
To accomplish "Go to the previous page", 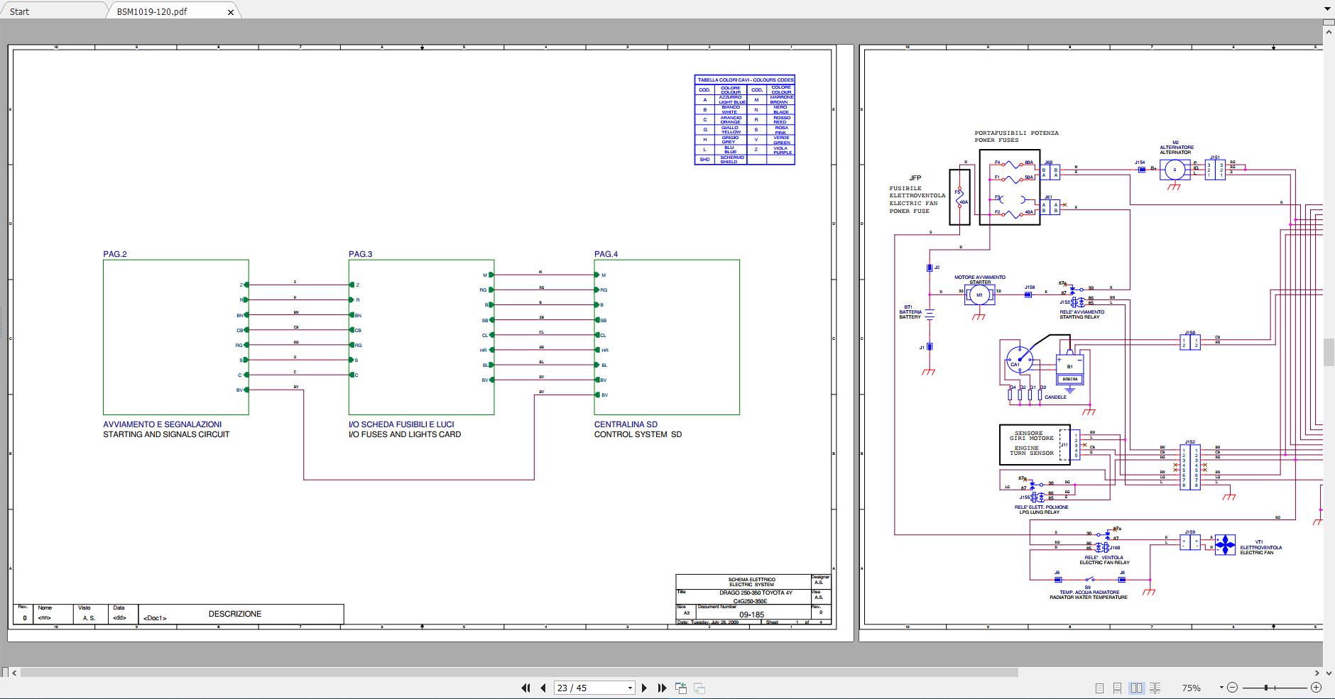I will (543, 688).
